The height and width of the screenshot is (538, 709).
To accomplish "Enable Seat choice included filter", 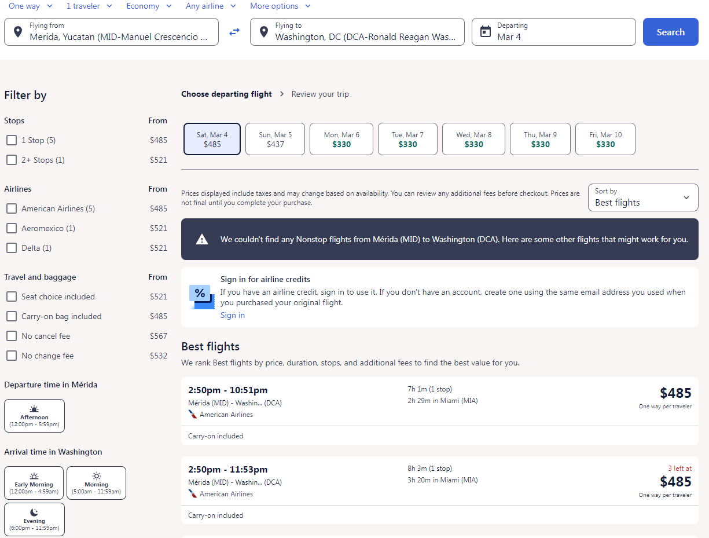I will [12, 297].
